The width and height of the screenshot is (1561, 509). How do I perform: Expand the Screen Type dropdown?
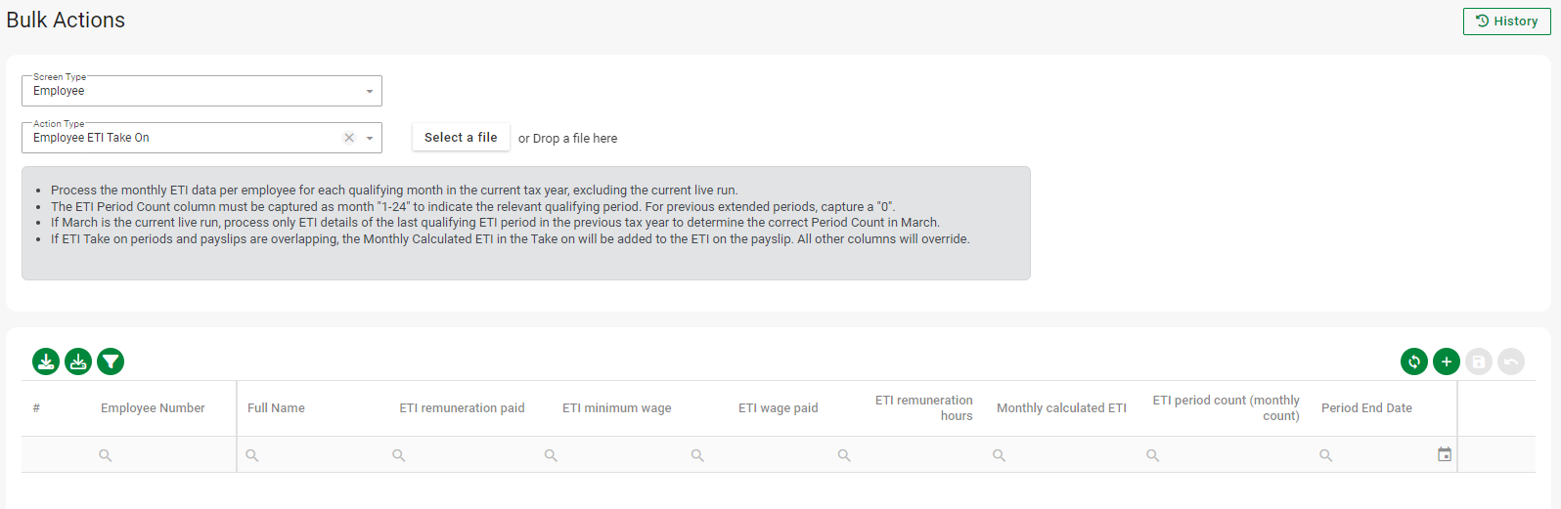pyautogui.click(x=370, y=91)
